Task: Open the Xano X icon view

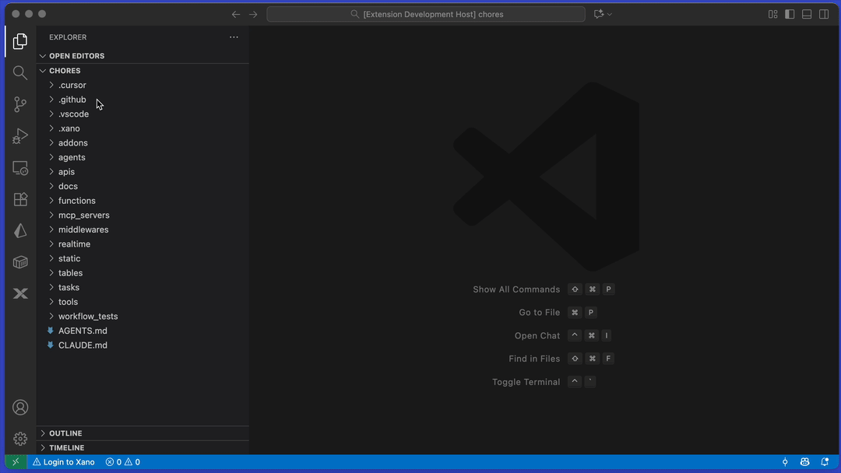Action: (x=19, y=293)
